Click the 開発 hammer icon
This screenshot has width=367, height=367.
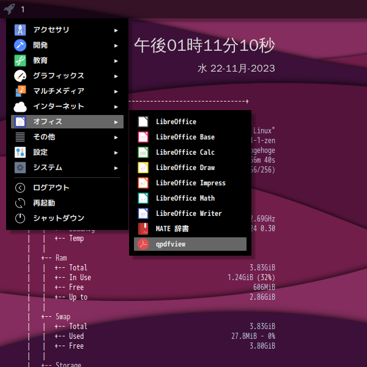(x=20, y=45)
